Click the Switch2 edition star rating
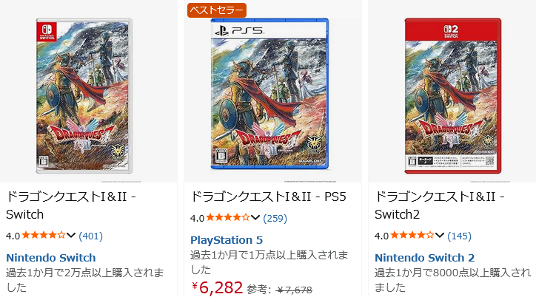Screen dimensions: 536x297 [412, 236]
